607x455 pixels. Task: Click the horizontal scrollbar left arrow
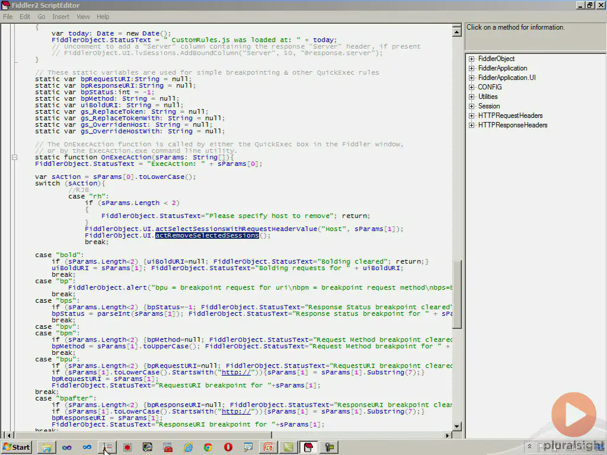click(8, 435)
